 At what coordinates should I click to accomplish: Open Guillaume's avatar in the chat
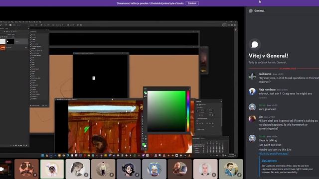click(x=252, y=76)
